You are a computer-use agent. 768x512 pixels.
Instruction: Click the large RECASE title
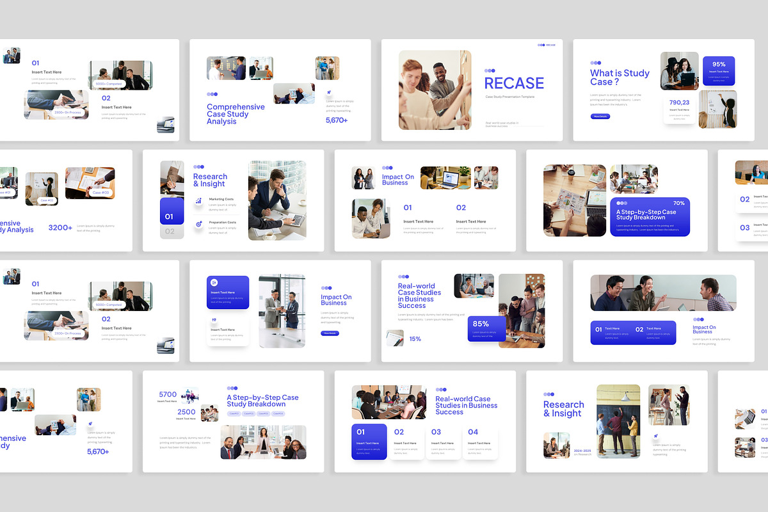(x=514, y=83)
